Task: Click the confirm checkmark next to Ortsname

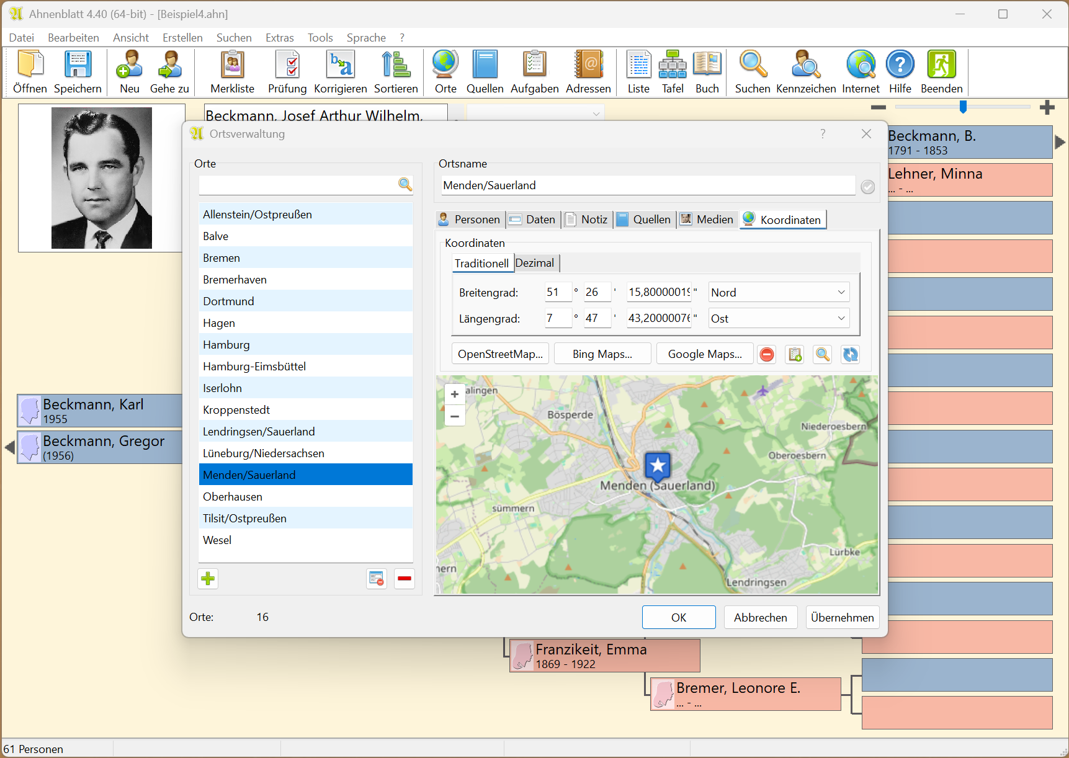Action: pyautogui.click(x=867, y=187)
